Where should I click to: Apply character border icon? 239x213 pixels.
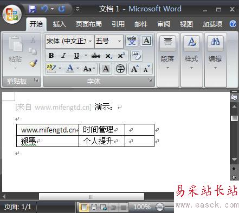[146, 41]
